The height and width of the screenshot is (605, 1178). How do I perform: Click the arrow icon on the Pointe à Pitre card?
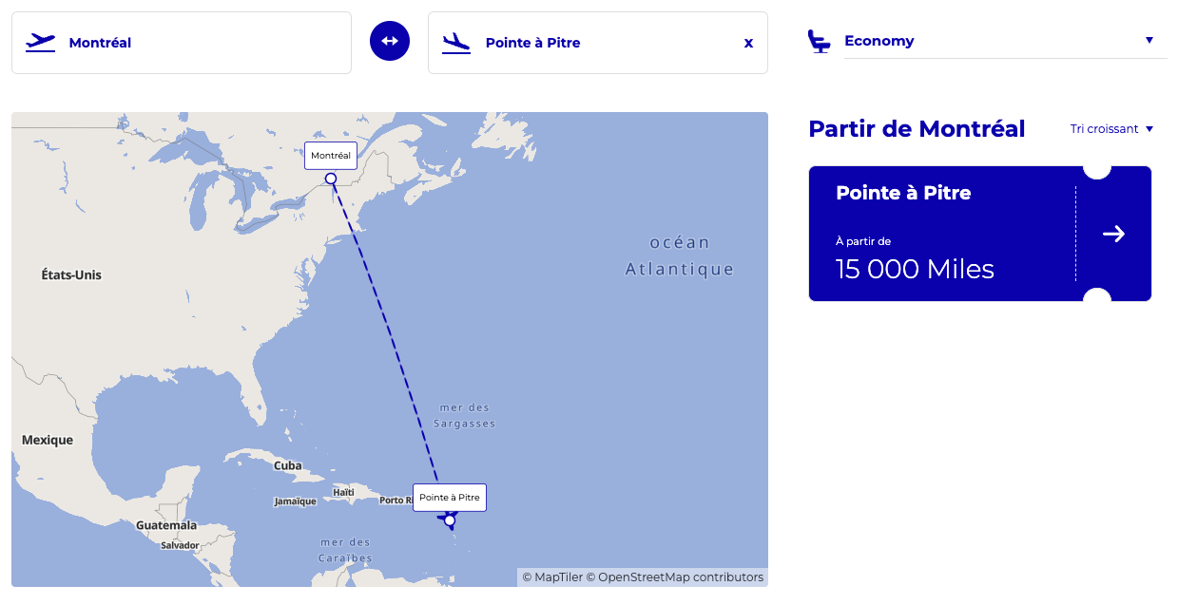[x=1112, y=234]
